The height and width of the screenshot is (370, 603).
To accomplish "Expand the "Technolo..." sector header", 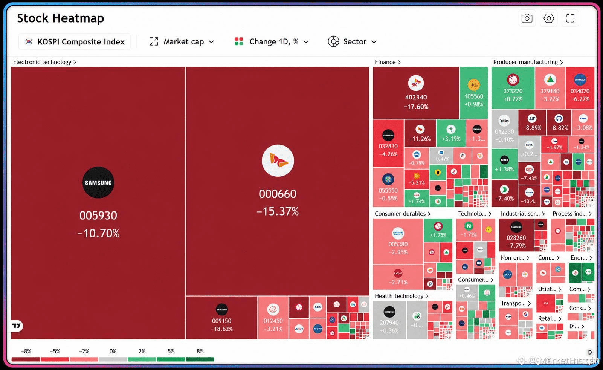I will tap(475, 213).
